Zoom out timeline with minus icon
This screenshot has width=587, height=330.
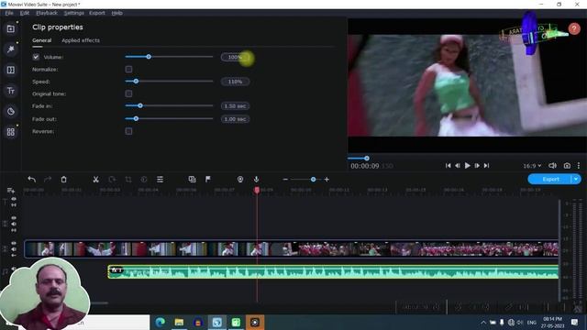click(x=285, y=180)
